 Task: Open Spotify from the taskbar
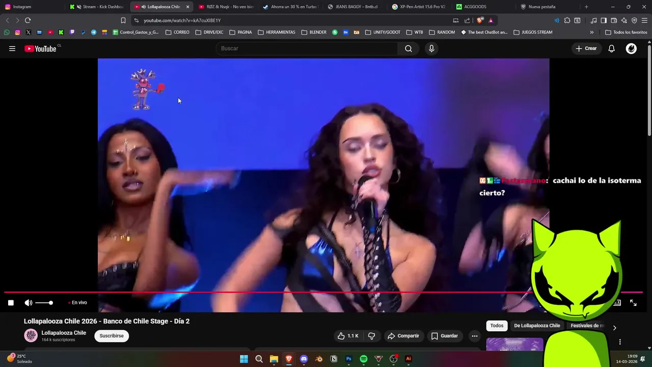click(x=364, y=359)
